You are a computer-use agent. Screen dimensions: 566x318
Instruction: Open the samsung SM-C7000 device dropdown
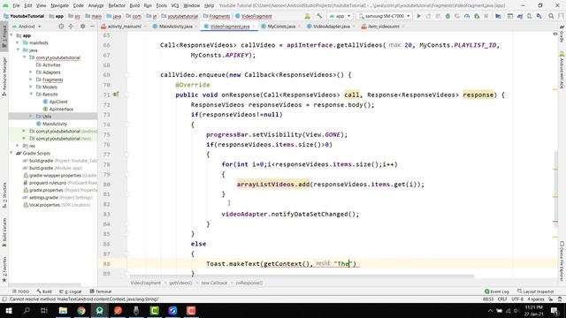(x=384, y=16)
